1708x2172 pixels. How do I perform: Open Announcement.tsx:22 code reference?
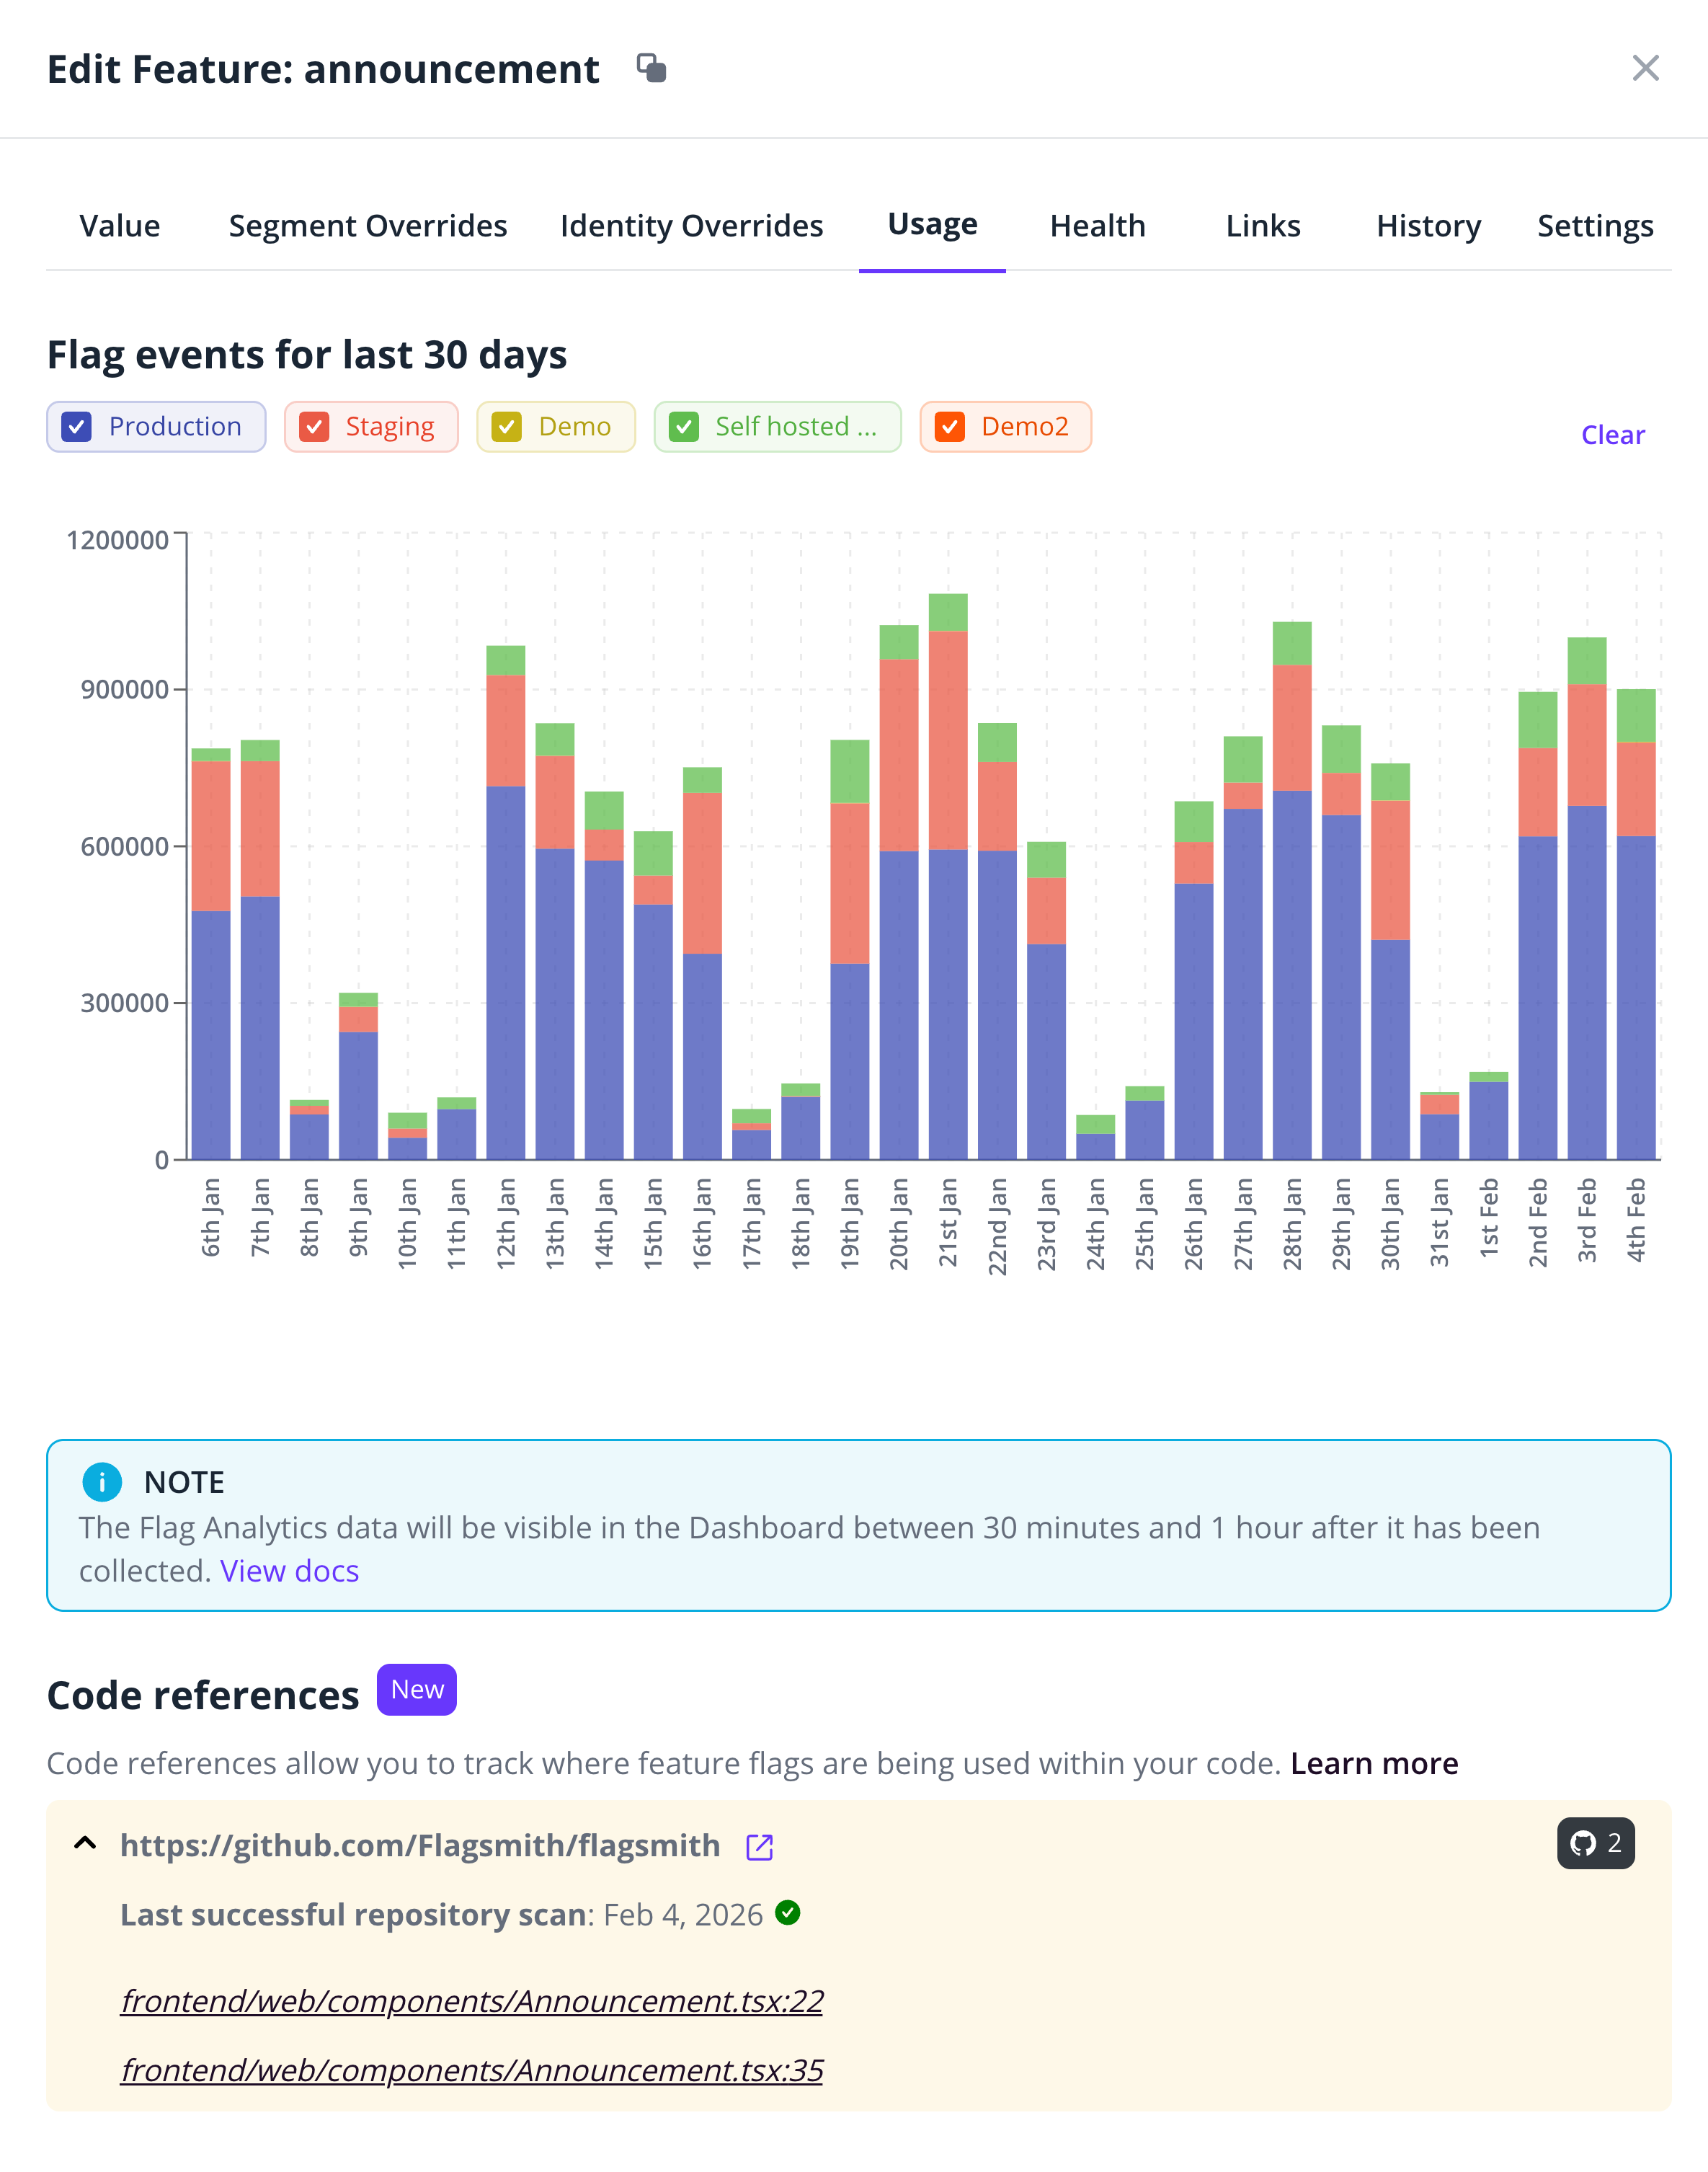[471, 2001]
